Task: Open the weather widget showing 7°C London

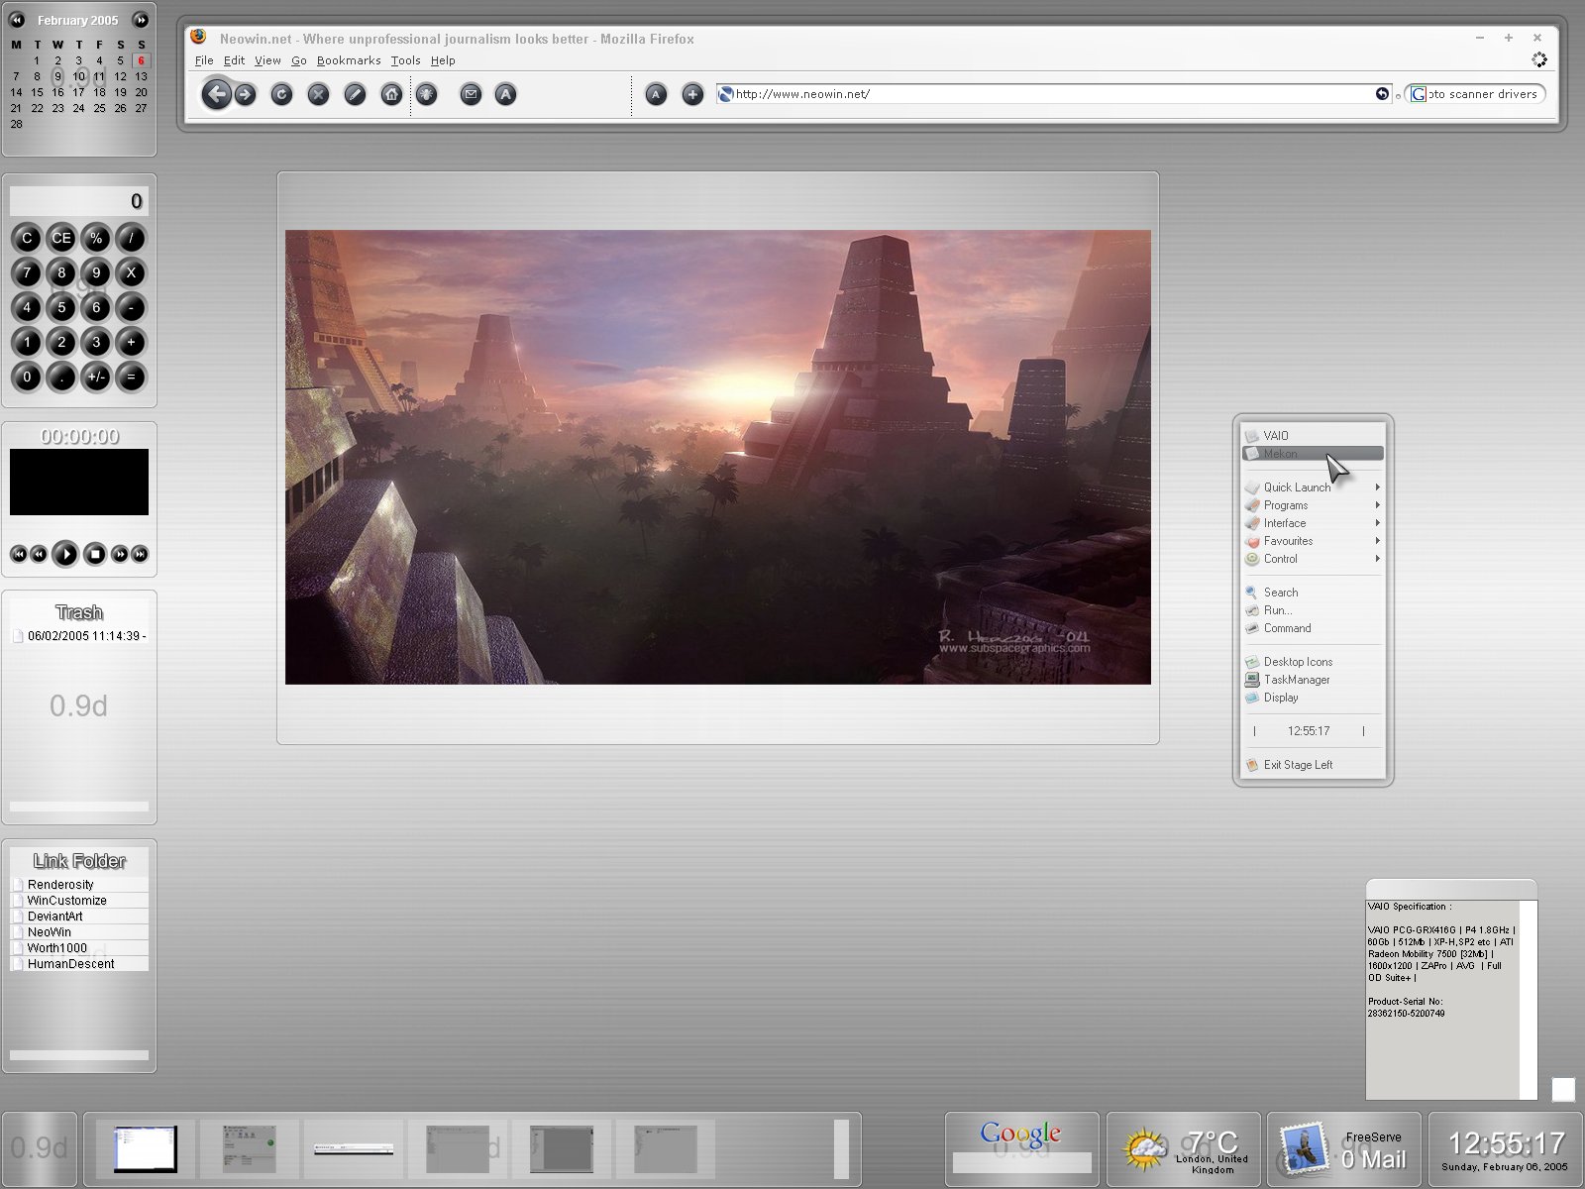Action: (1185, 1149)
